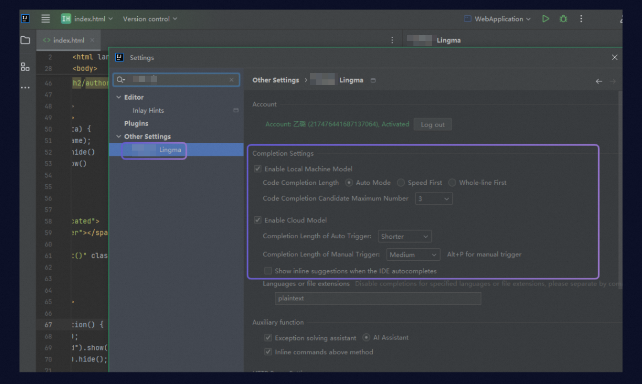Open the Project folder tool window
642x384 pixels.
point(25,40)
